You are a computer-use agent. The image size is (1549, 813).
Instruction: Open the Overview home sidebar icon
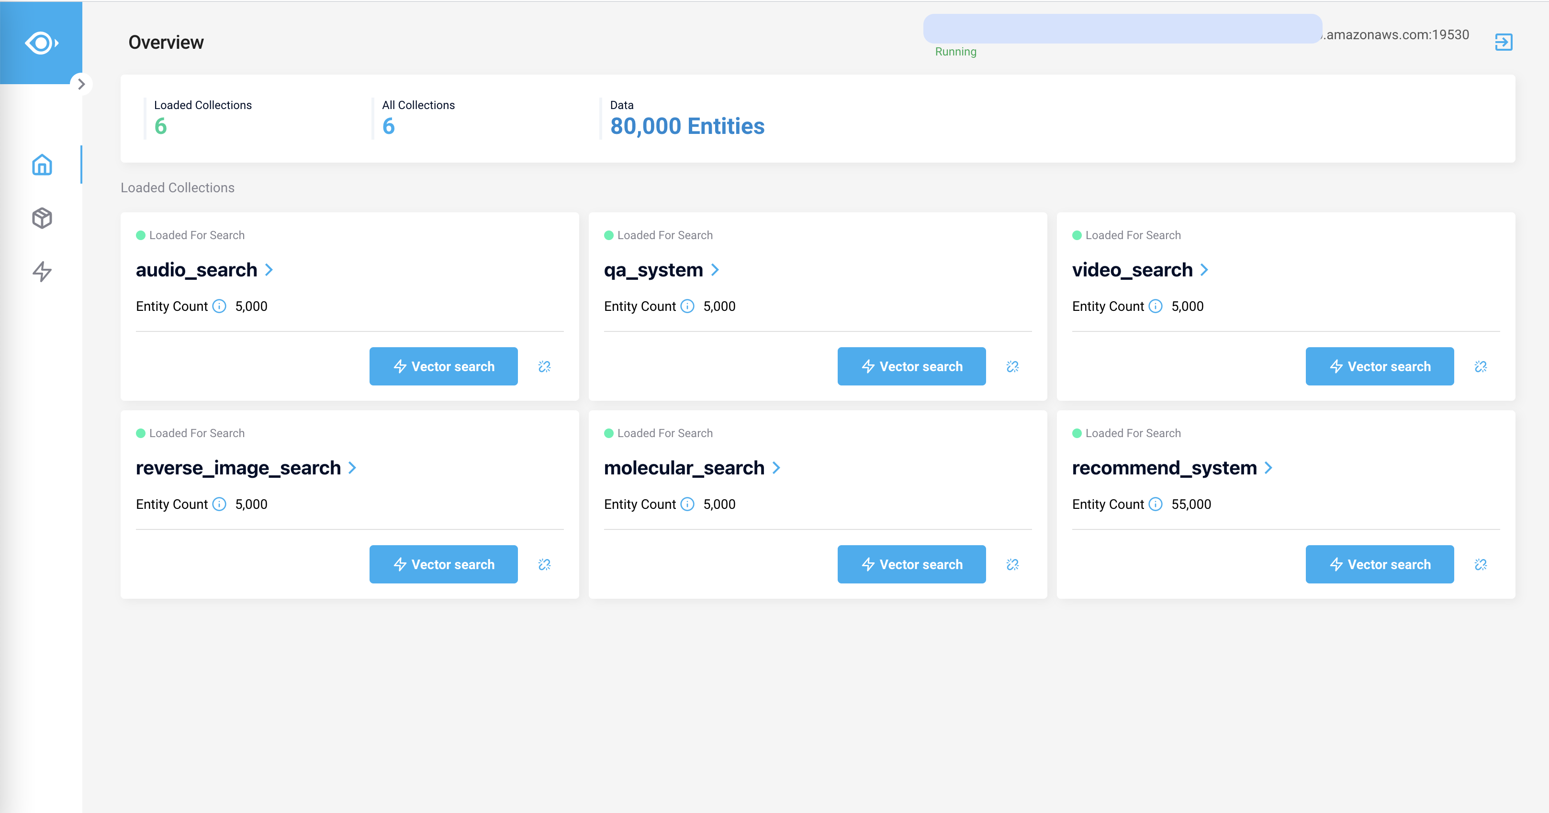(42, 165)
